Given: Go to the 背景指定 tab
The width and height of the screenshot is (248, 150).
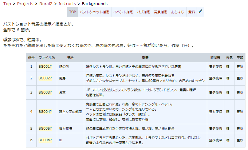Looking at the screenshot, I should (x=161, y=12).
